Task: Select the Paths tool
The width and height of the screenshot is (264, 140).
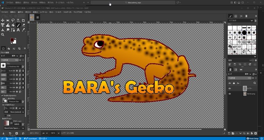Action: pyautogui.click(x=13, y=30)
